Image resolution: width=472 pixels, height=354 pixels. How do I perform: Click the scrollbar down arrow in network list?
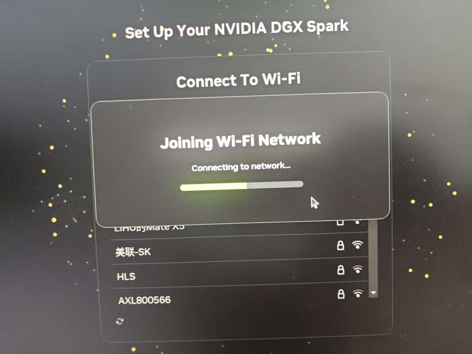coord(373,293)
